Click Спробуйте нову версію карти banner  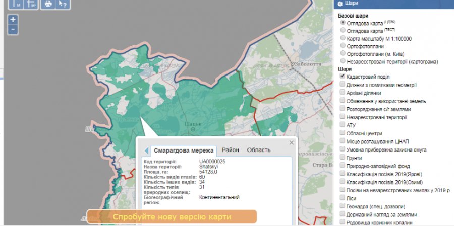pyautogui.click(x=172, y=217)
